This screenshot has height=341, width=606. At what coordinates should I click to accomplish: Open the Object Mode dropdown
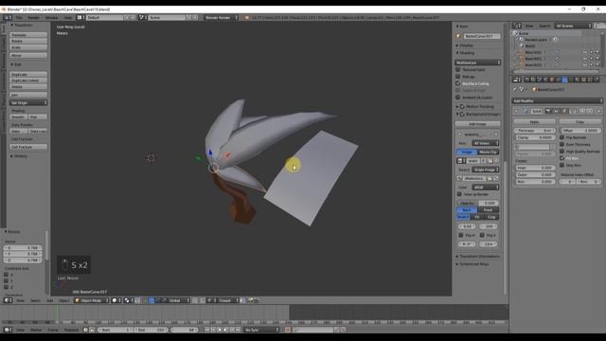tap(92, 300)
